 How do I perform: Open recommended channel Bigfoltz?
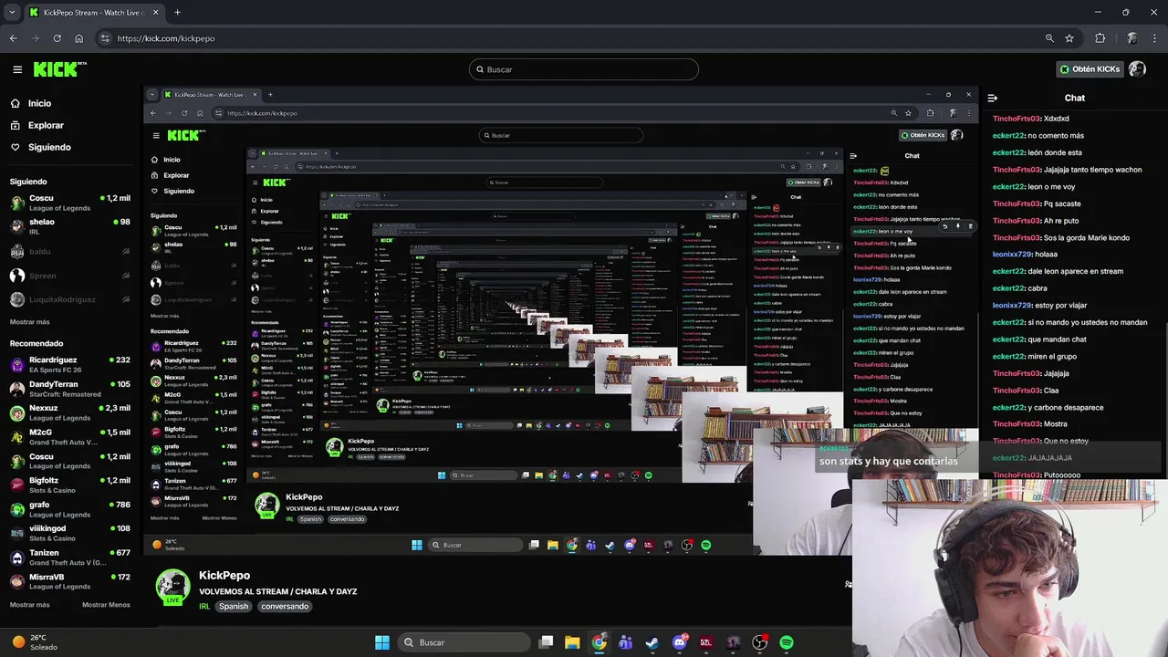pyautogui.click(x=70, y=485)
